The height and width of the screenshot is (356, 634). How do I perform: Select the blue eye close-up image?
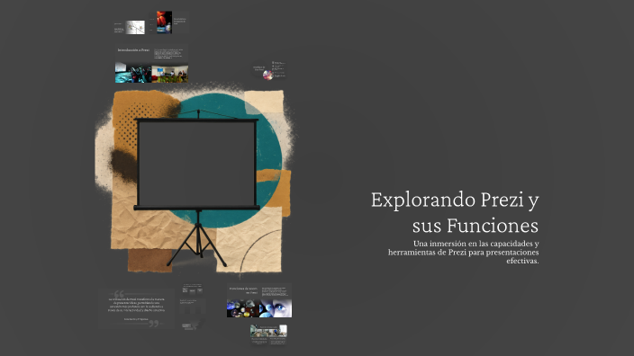[276, 308]
